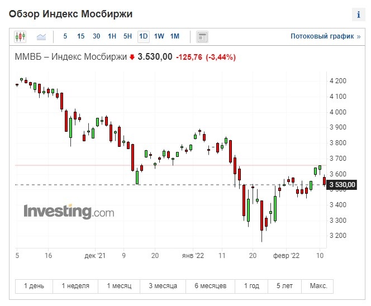This screenshot has height=306, width=371.
Task: Choose the Макс. range
Action: click(x=318, y=286)
